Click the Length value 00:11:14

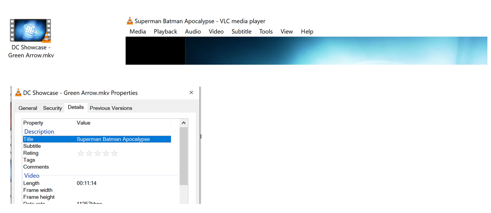87,183
